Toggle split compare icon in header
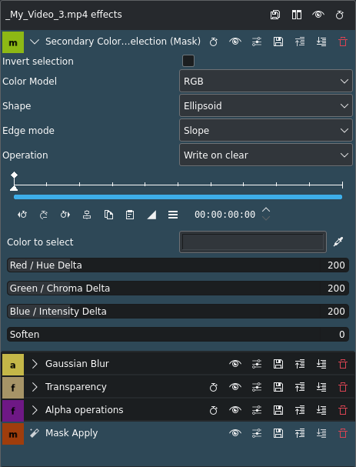The width and height of the screenshot is (356, 467). [297, 15]
